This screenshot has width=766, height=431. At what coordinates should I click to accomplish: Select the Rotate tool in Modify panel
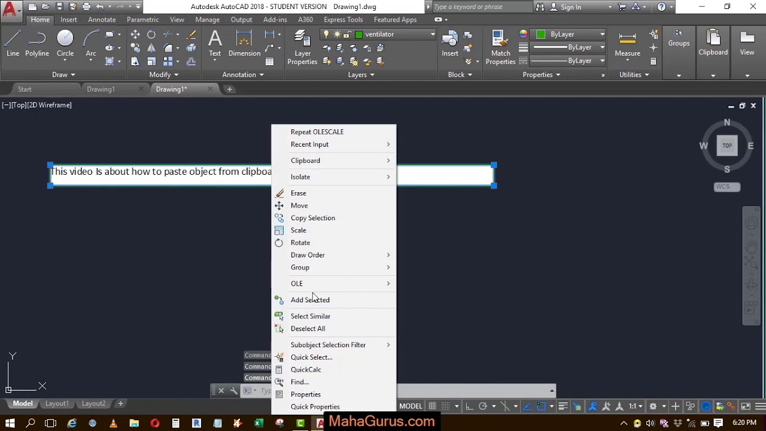(151, 35)
